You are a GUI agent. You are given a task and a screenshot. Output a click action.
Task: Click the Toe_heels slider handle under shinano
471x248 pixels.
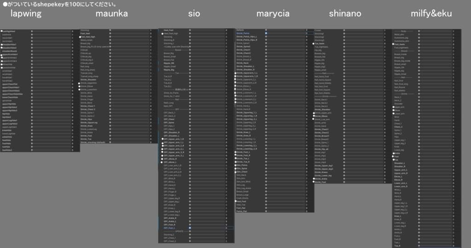tap(344, 44)
